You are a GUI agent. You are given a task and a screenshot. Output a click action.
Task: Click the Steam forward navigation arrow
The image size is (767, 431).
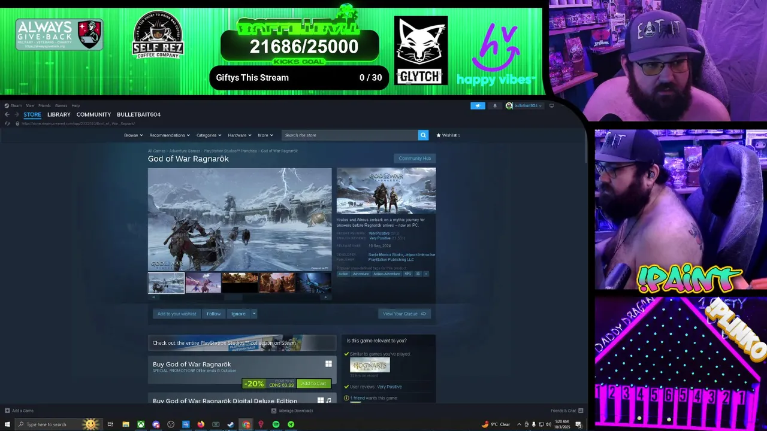[16, 114]
